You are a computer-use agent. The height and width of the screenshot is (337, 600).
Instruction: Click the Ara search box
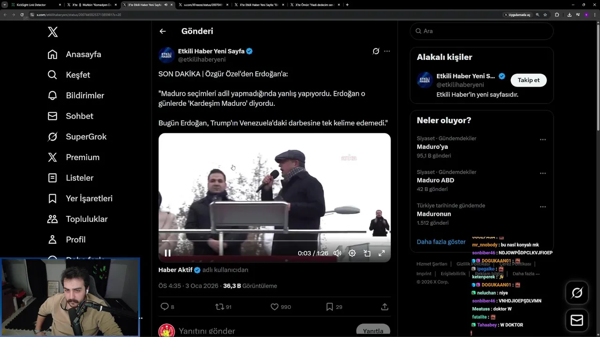click(481, 31)
